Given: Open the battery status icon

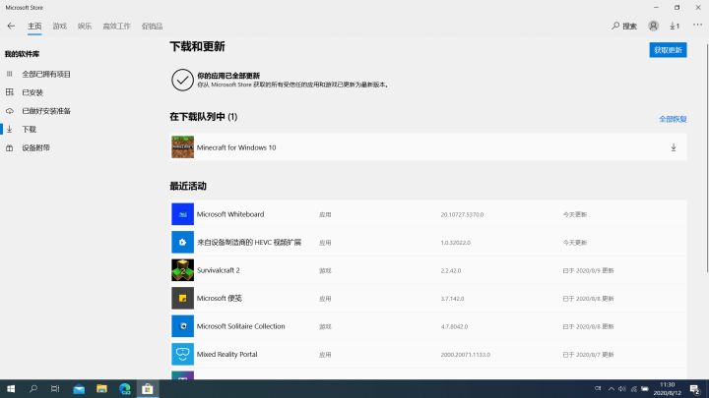Looking at the screenshot, I should click(x=645, y=389).
